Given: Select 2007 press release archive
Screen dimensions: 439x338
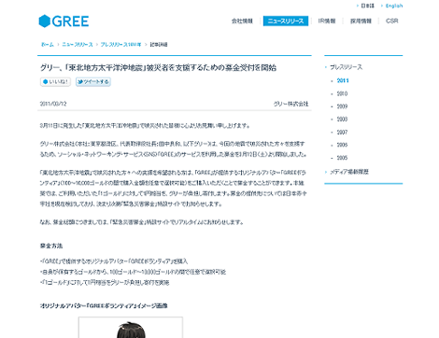Looking at the screenshot, I should pyautogui.click(x=342, y=133).
